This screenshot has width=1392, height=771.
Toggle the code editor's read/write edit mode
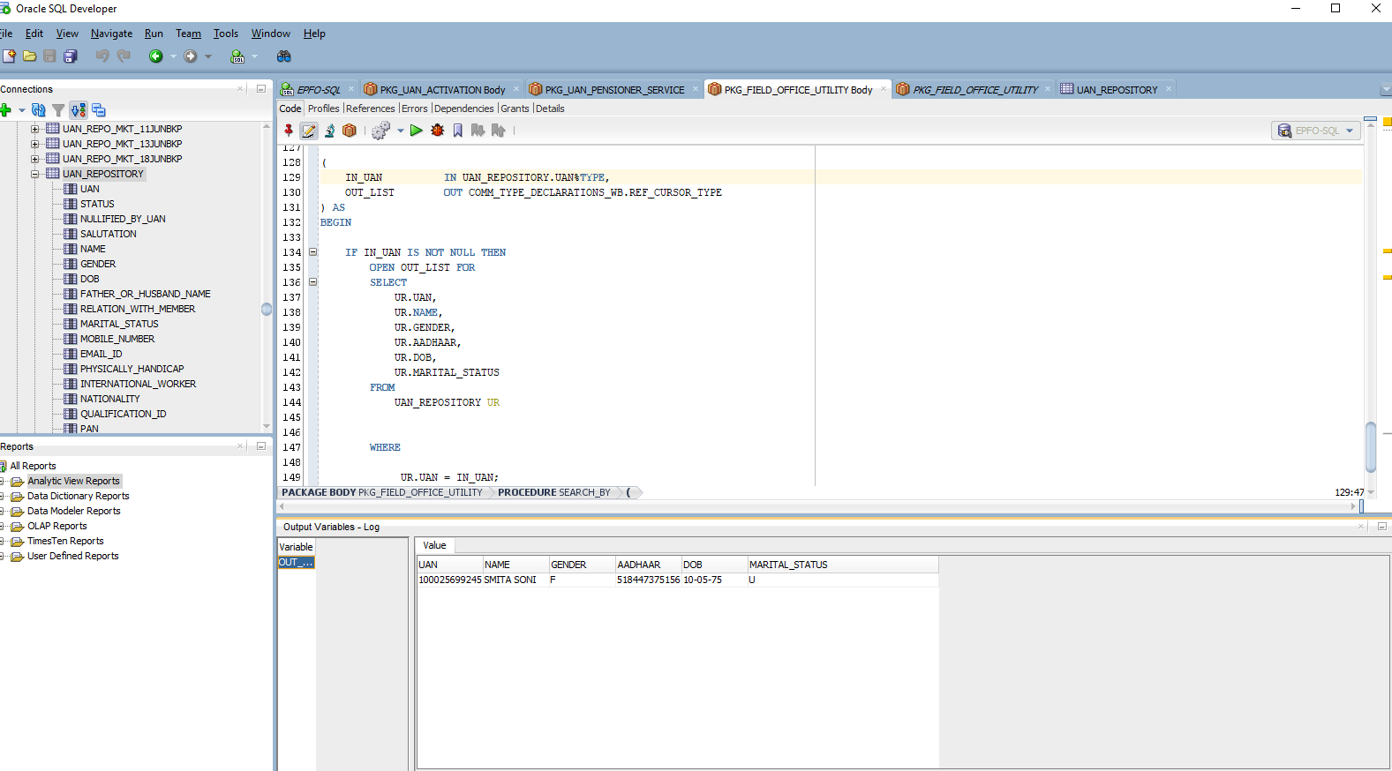309,131
